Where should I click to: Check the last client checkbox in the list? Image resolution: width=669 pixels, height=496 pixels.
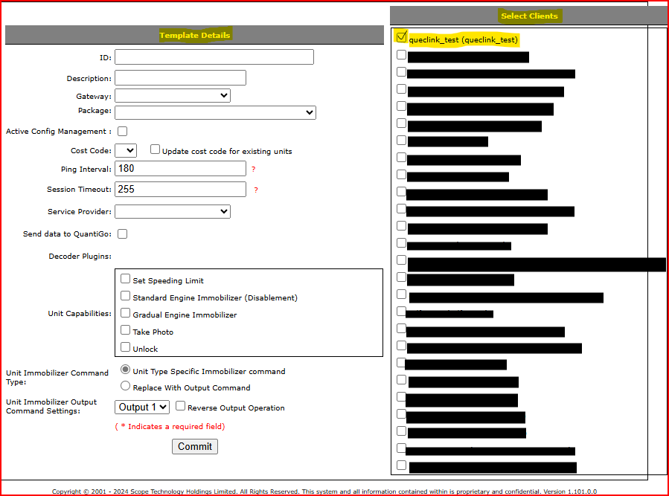pyautogui.click(x=402, y=466)
